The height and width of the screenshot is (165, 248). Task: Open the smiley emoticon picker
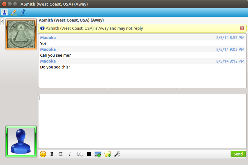coord(43,154)
